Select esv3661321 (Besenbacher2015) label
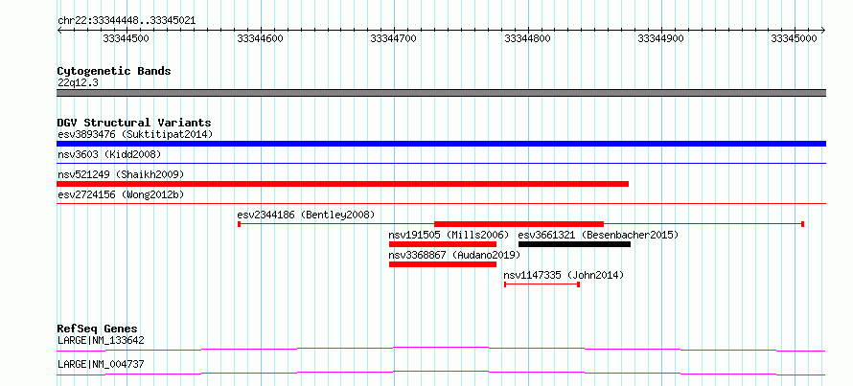Image resolution: width=853 pixels, height=386 pixels. click(598, 235)
